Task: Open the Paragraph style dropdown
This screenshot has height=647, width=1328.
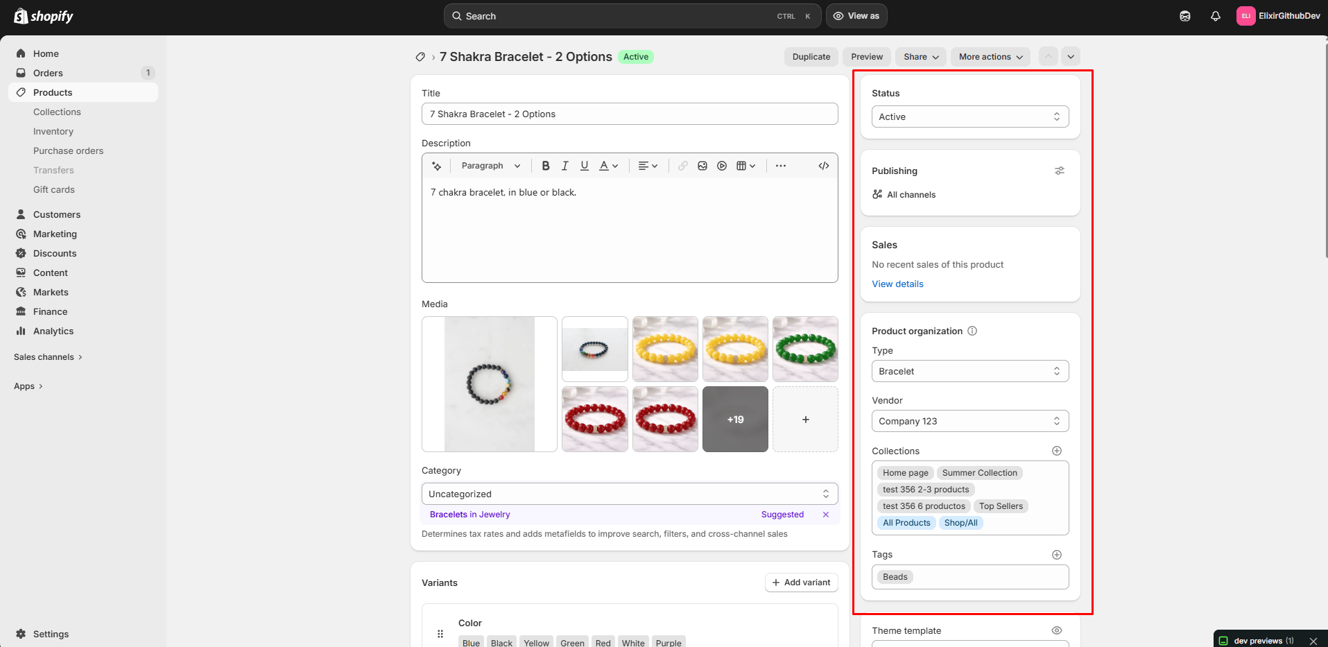Action: (x=490, y=166)
